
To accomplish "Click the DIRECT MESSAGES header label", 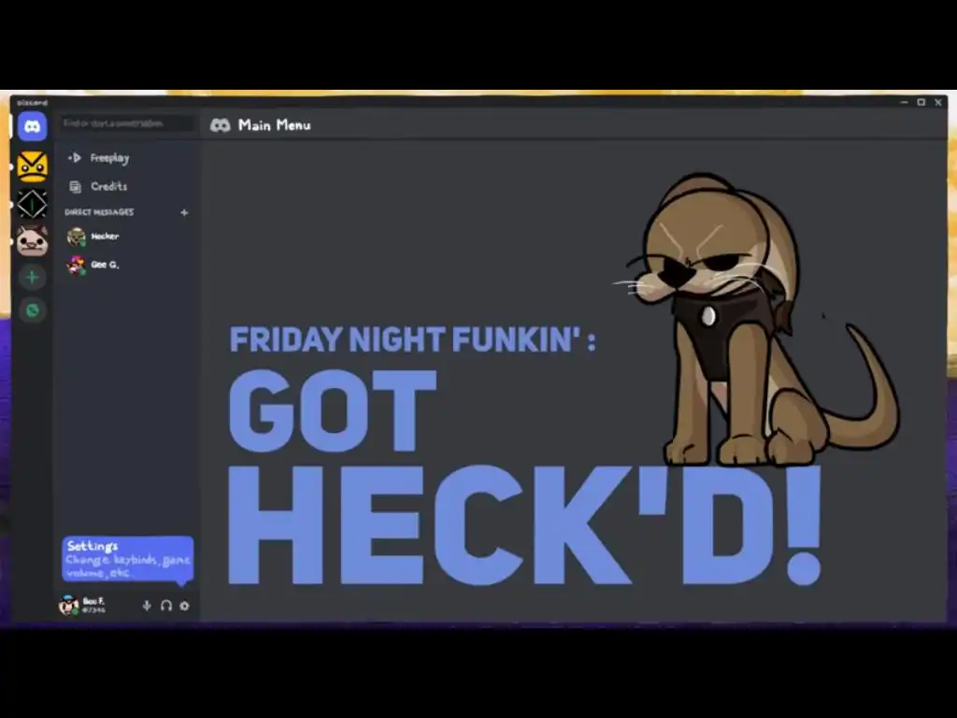I will [x=99, y=212].
